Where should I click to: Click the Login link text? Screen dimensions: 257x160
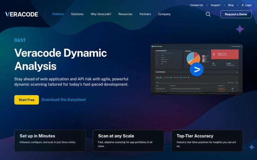pos(248,5)
